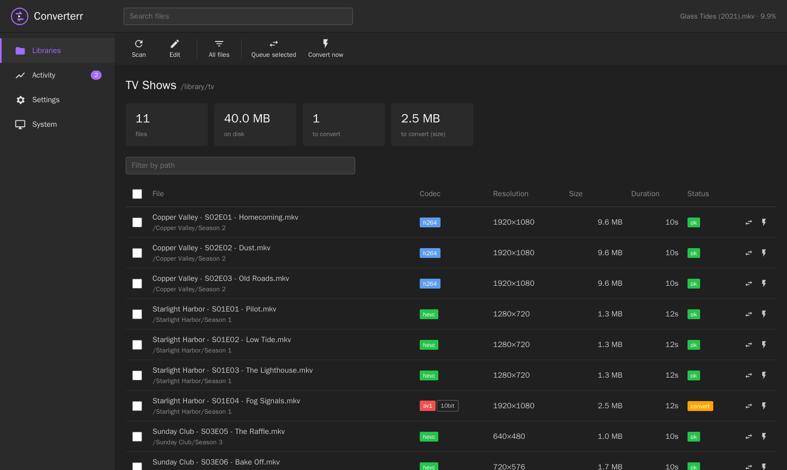
Task: Open Libraries in the sidebar
Action: [58, 50]
